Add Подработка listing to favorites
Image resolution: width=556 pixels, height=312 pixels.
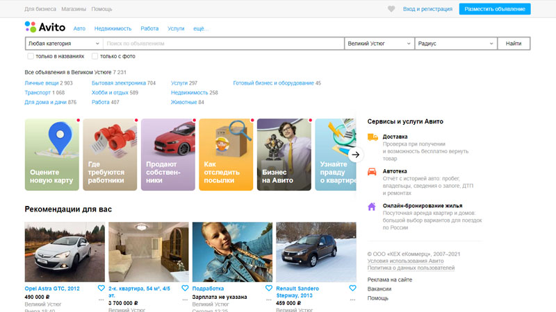click(269, 288)
